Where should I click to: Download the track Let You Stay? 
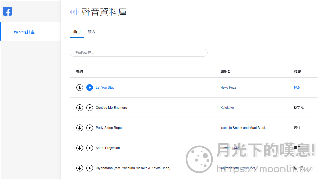pos(80,87)
